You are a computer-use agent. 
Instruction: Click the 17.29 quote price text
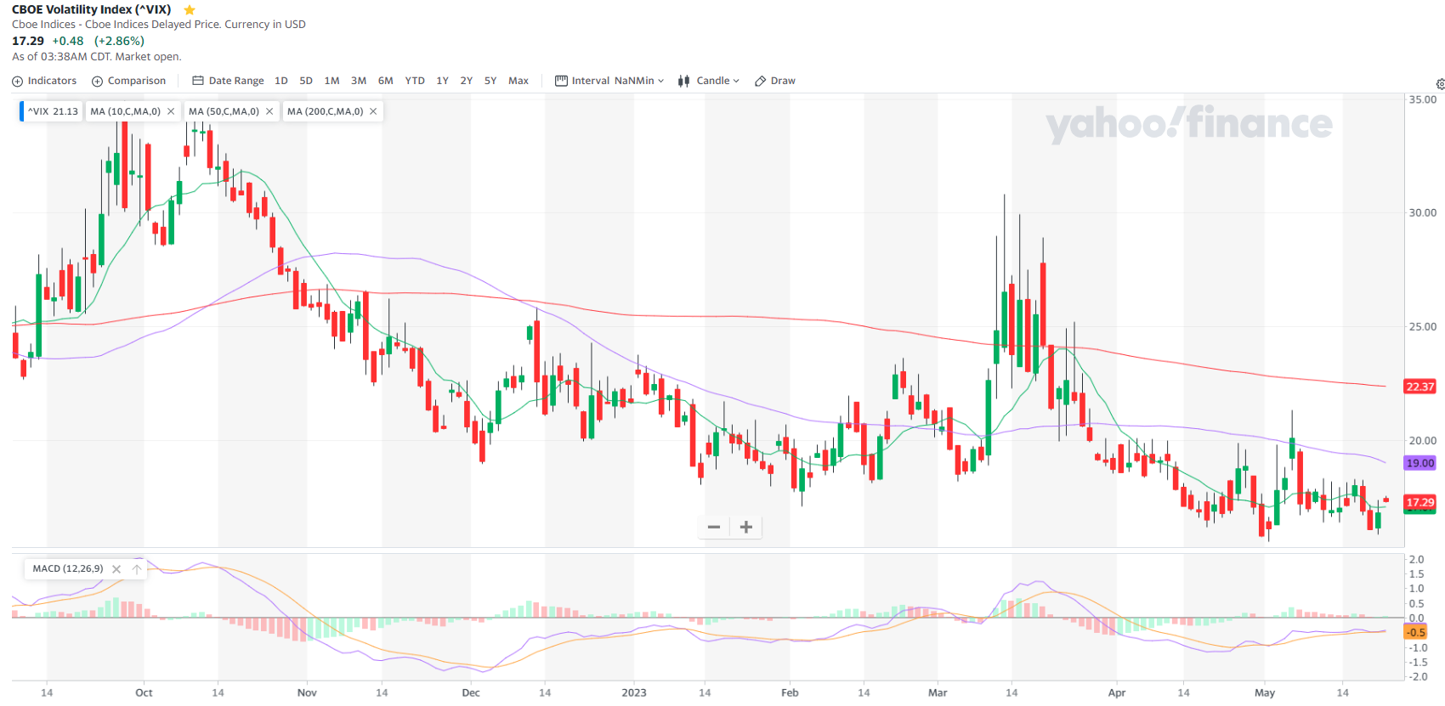pos(28,41)
